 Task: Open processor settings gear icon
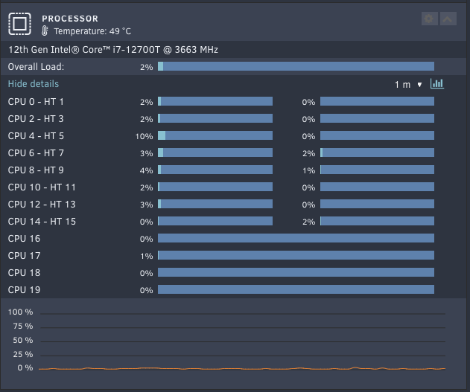point(429,19)
